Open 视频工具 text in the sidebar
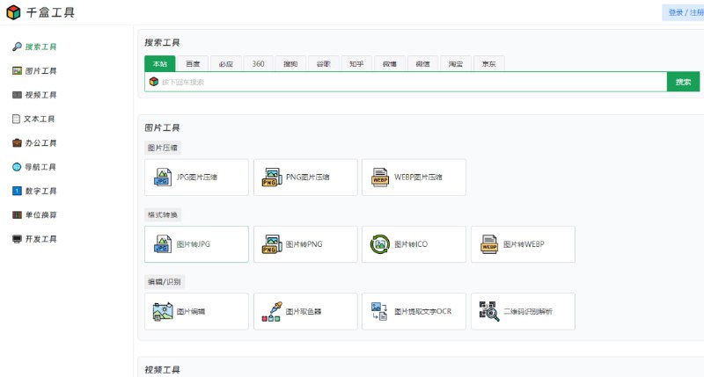This screenshot has height=377, width=704. click(40, 95)
